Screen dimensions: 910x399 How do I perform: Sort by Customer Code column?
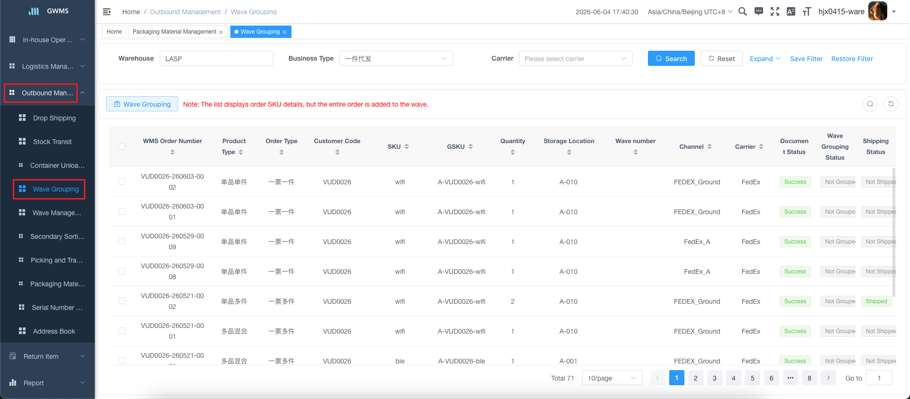(337, 152)
